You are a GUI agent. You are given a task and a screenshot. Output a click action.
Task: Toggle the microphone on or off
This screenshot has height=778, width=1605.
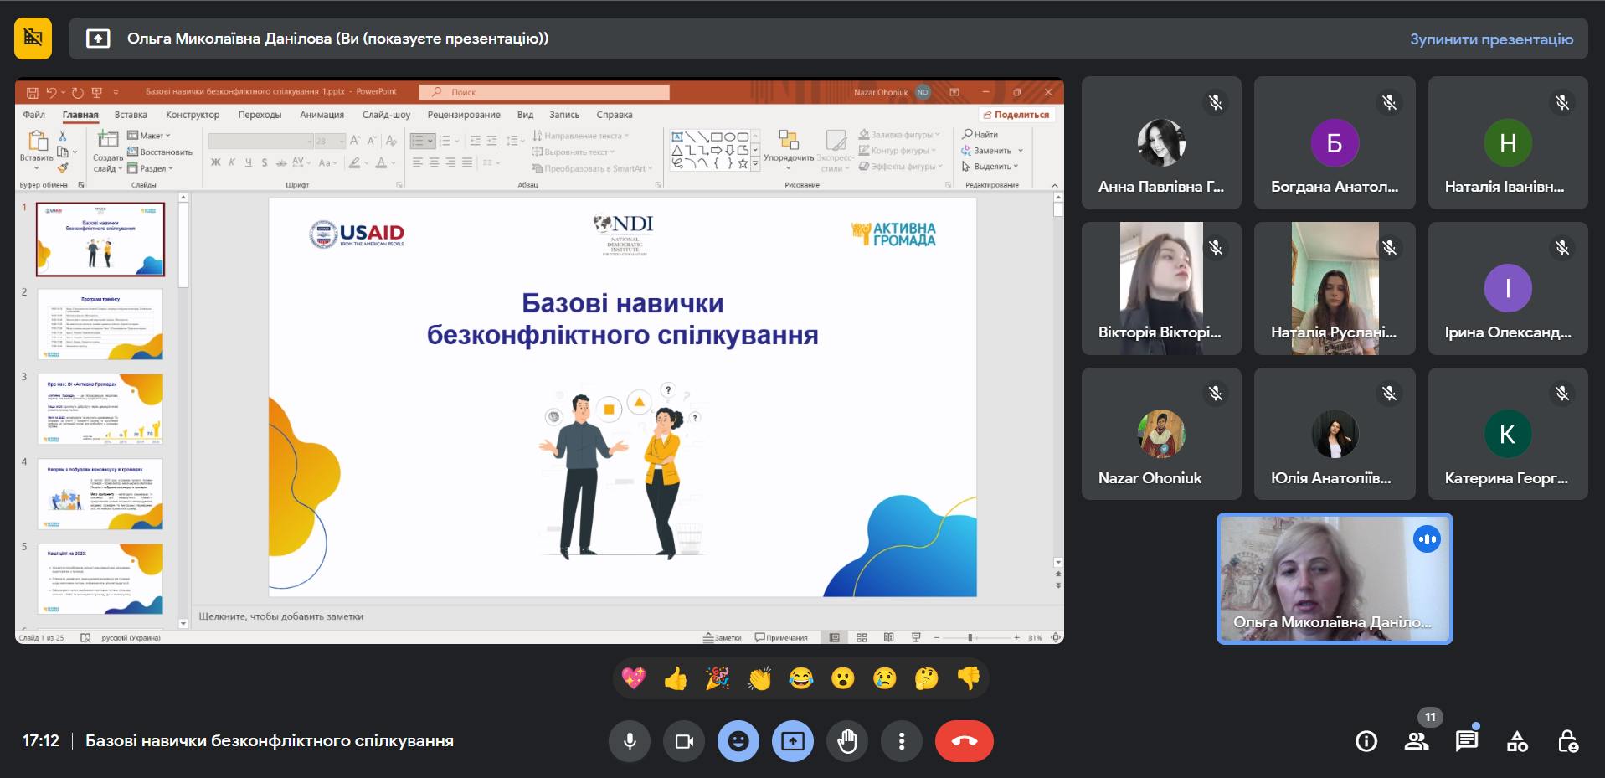click(x=630, y=741)
